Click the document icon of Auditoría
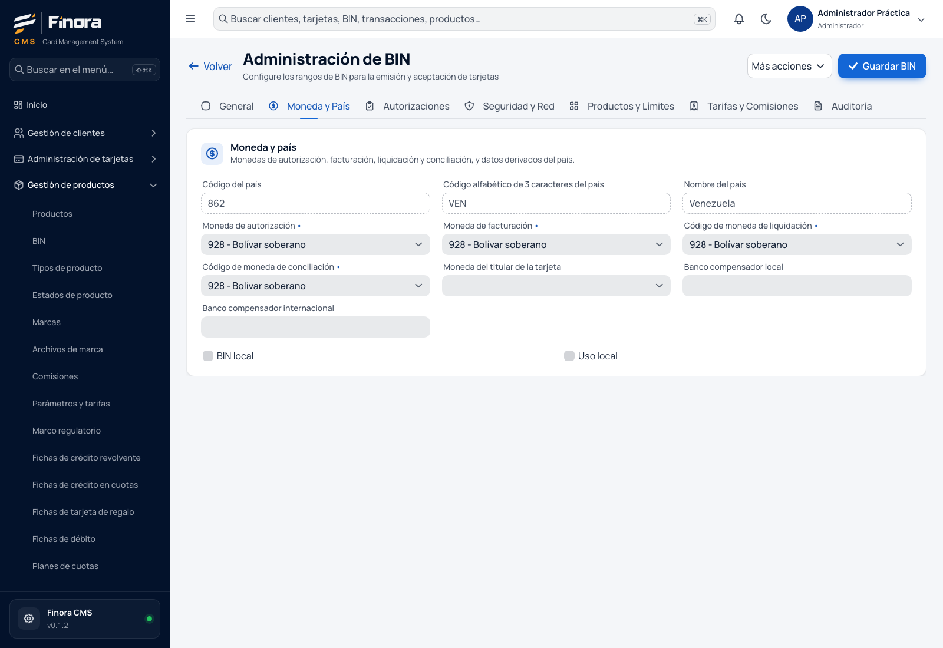 click(818, 106)
